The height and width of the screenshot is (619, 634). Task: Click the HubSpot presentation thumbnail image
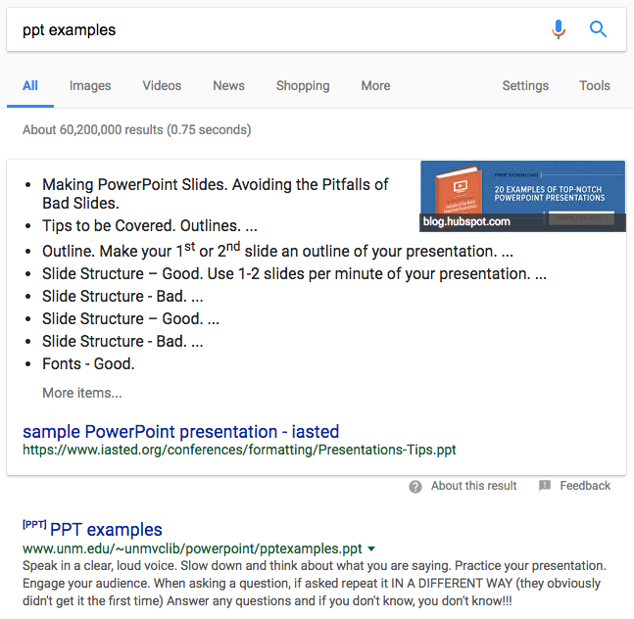[522, 195]
